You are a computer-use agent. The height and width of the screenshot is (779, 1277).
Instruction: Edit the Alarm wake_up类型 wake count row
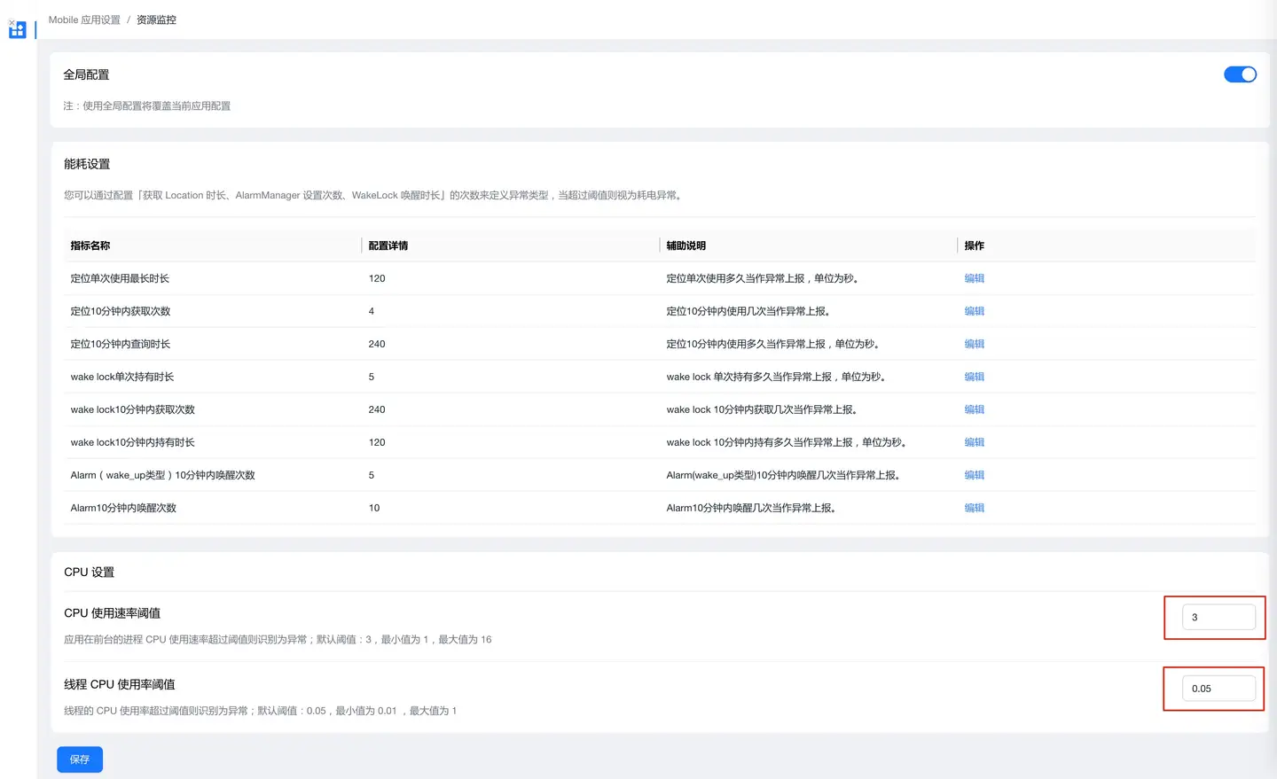[974, 475]
